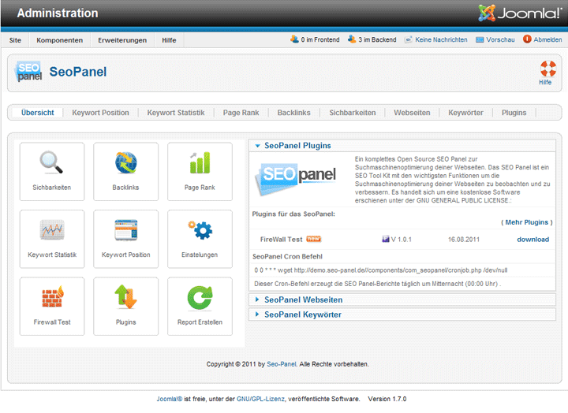Click the 'SeoPanel' page title
The height and width of the screenshot is (413, 568).
click(78, 72)
